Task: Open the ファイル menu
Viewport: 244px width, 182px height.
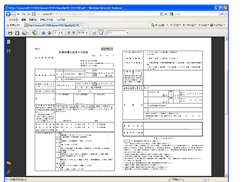Action: coord(13,20)
